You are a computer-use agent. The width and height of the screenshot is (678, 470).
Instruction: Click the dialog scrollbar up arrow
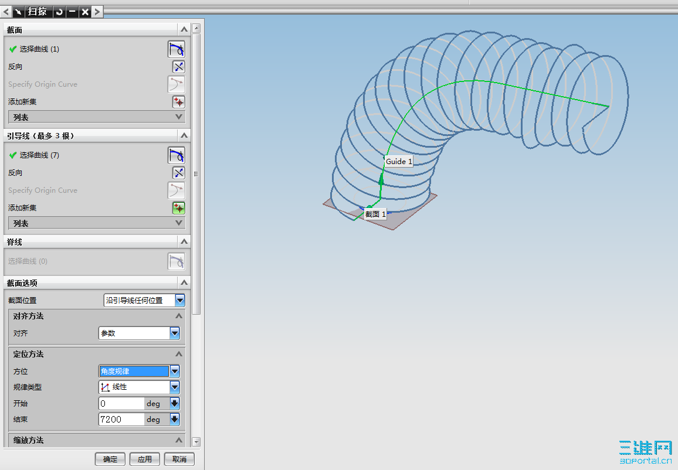(x=196, y=29)
